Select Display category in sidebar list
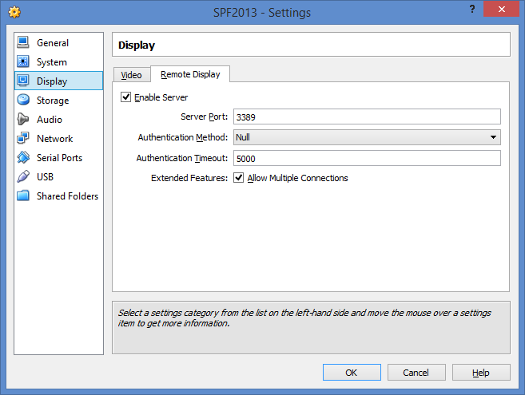The width and height of the screenshot is (525, 395). (x=52, y=81)
